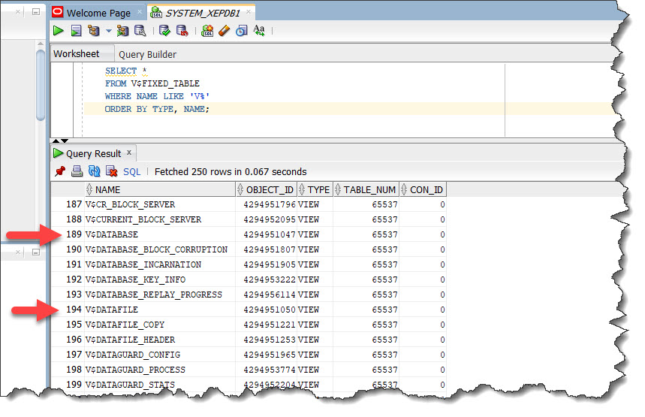Run the statement with the green play icon
Image resolution: width=645 pixels, height=417 pixels.
(59, 31)
